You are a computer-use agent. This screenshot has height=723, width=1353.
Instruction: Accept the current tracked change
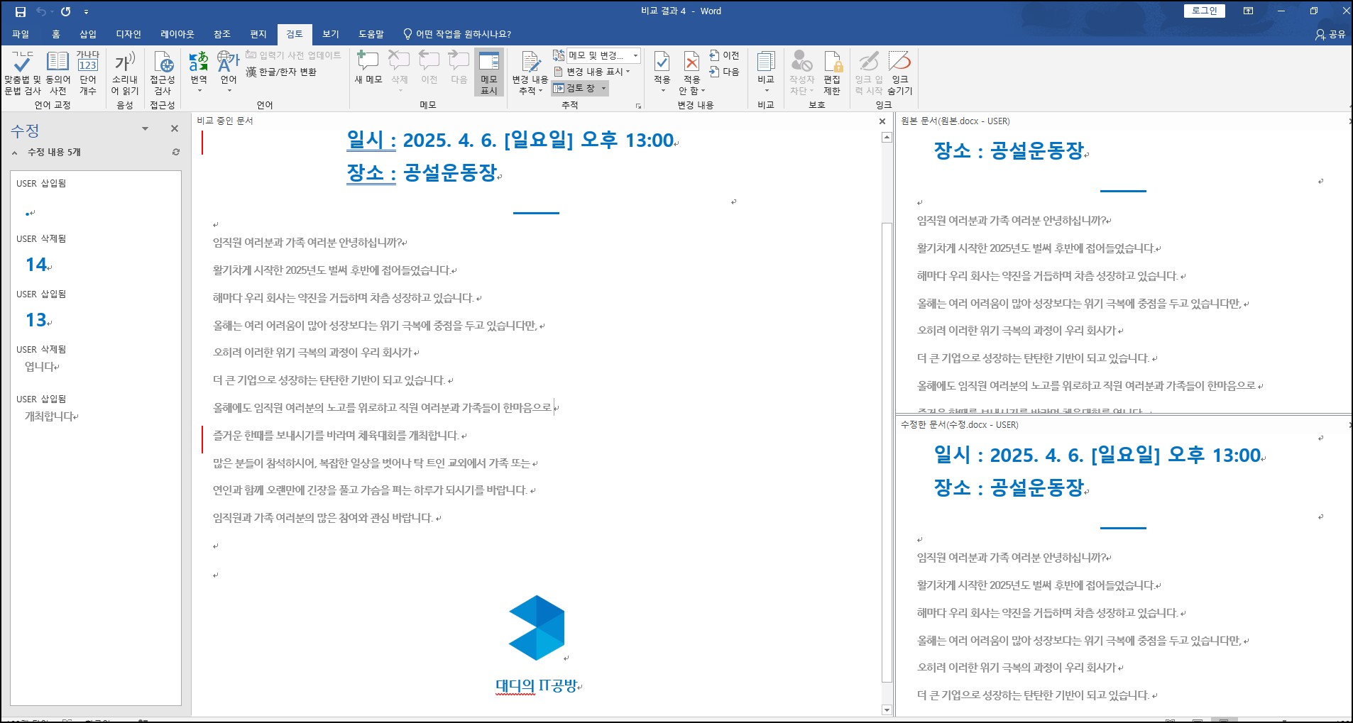(x=661, y=70)
